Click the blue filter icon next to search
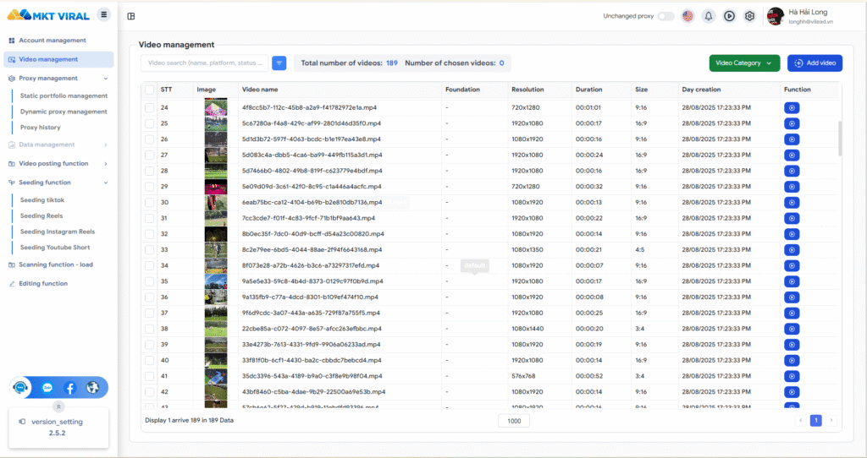This screenshot has width=867, height=458. [x=279, y=63]
